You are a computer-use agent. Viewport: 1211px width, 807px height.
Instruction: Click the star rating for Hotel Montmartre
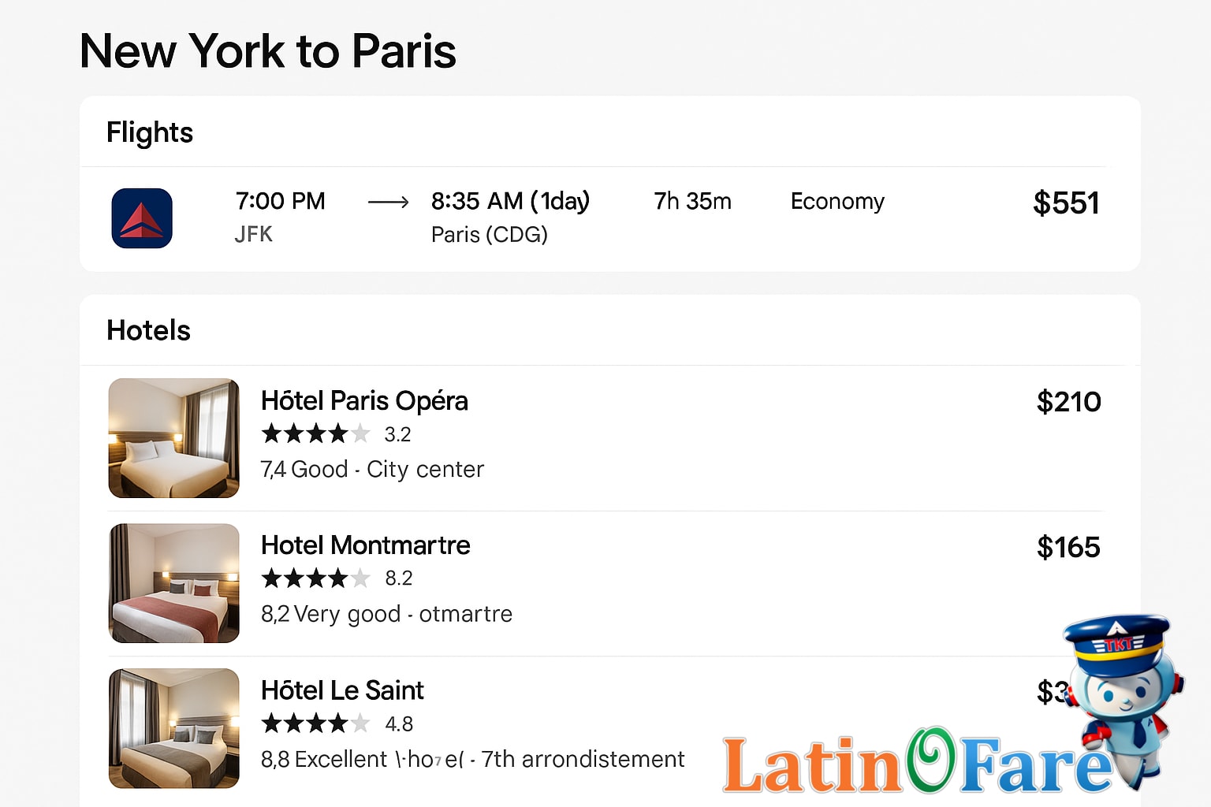[315, 578]
